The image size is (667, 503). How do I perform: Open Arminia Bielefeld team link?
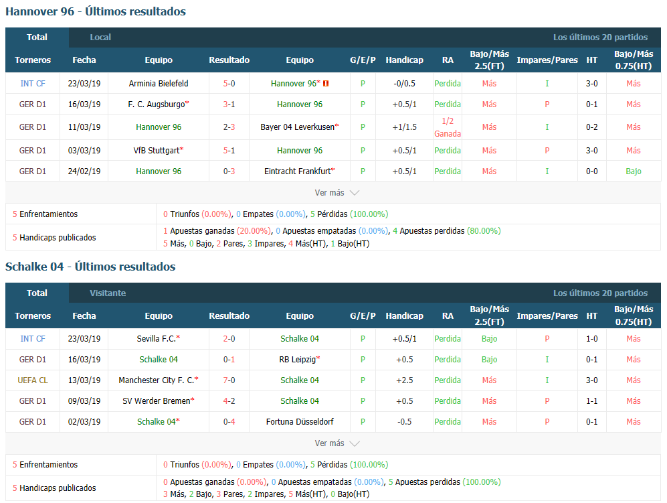[x=159, y=84]
